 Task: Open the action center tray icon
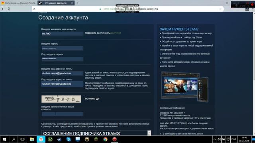click(x=228, y=139)
